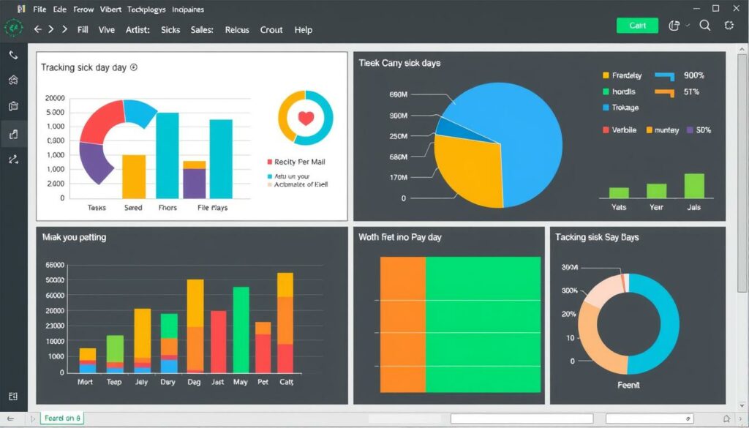This screenshot has width=749, height=428.
Task: Select the clipboard icon in left sidebar
Action: pos(13,106)
